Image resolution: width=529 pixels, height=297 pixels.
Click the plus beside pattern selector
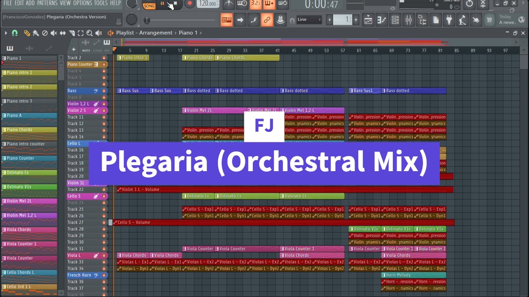click(356, 20)
